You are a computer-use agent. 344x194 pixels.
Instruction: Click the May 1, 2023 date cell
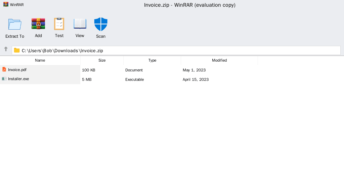[194, 70]
